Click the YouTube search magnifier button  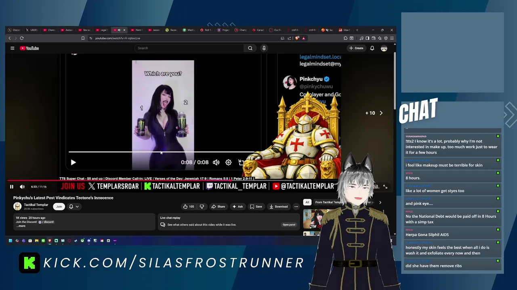250,48
